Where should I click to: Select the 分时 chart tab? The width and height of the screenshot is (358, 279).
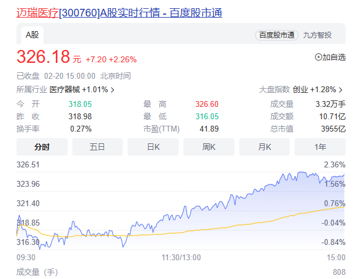coord(42,147)
